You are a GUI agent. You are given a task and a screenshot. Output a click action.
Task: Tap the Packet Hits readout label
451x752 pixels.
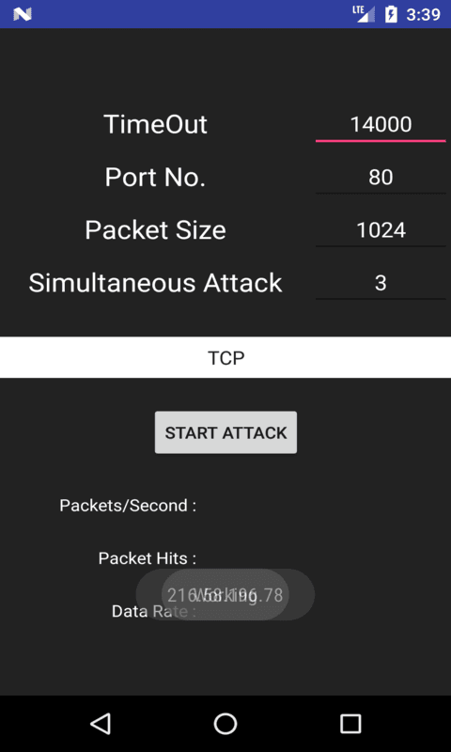pyautogui.click(x=148, y=558)
